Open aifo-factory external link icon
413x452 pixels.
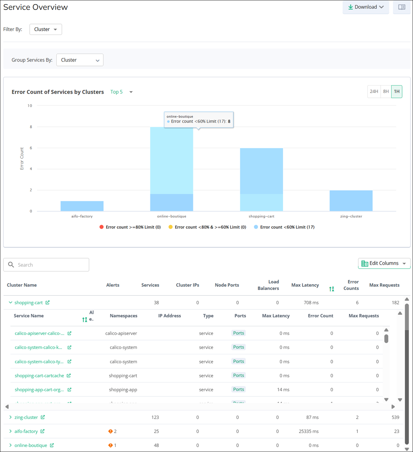[x=42, y=431]
